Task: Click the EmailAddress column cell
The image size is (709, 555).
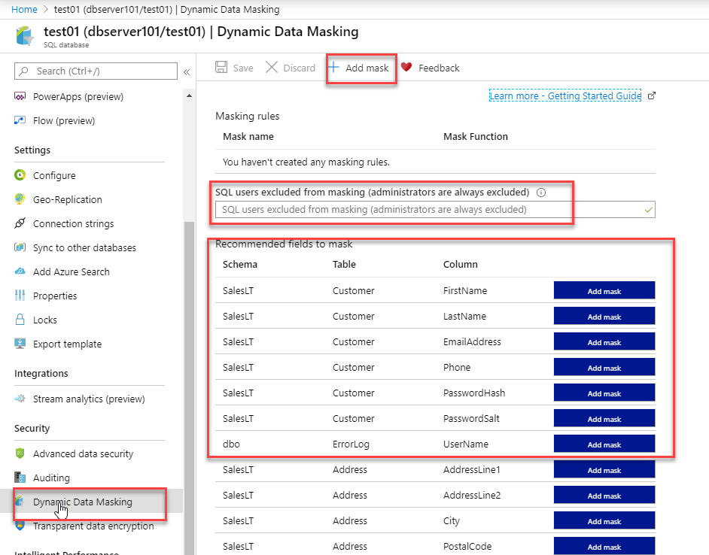Action: point(472,341)
